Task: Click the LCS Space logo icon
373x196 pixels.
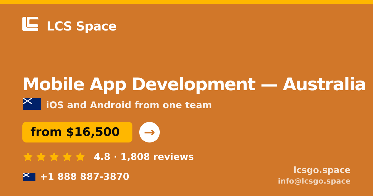Action: (30, 24)
